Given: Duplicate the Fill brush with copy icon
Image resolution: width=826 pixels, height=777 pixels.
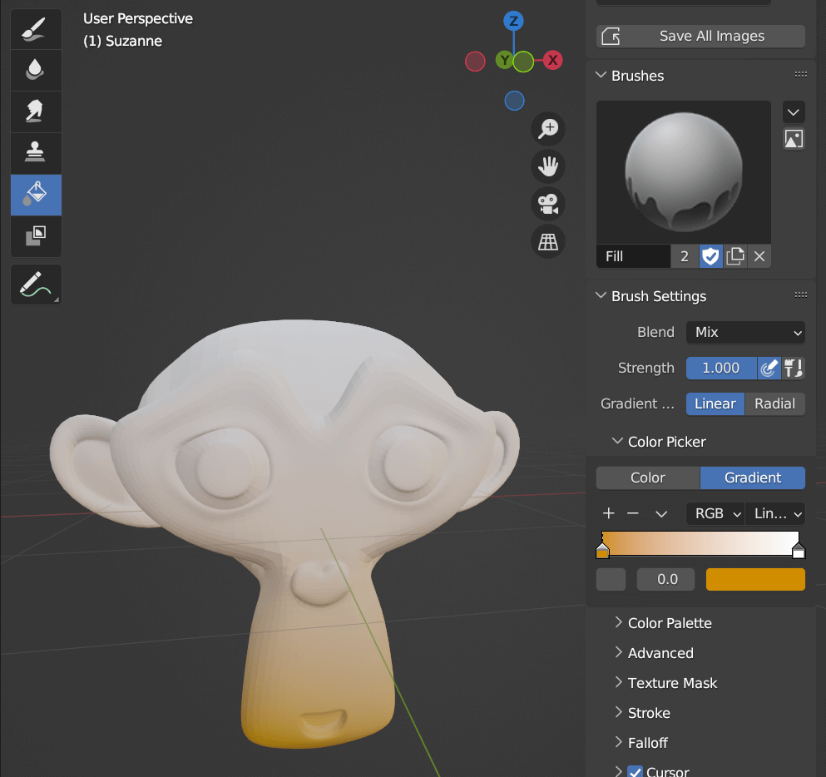Looking at the screenshot, I should click(x=734, y=256).
